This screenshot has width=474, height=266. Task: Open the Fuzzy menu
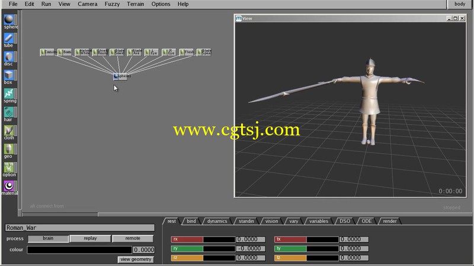click(112, 4)
